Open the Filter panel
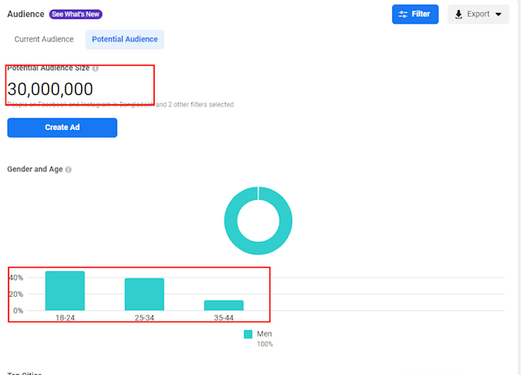 (x=415, y=15)
